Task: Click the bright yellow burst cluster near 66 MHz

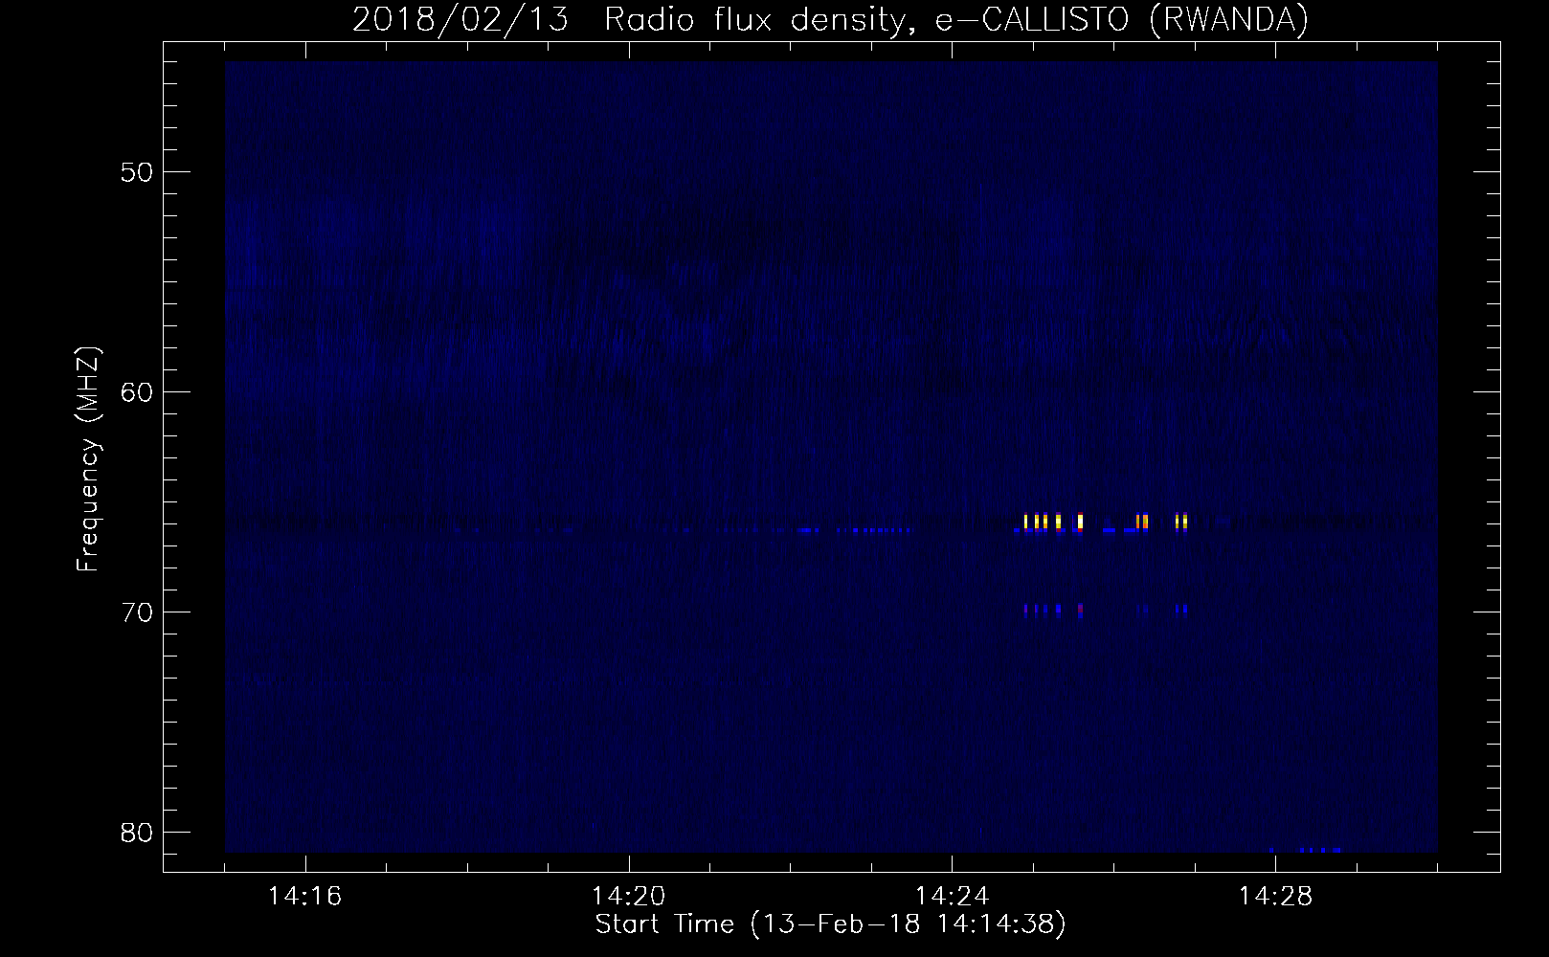Action: (1105, 522)
